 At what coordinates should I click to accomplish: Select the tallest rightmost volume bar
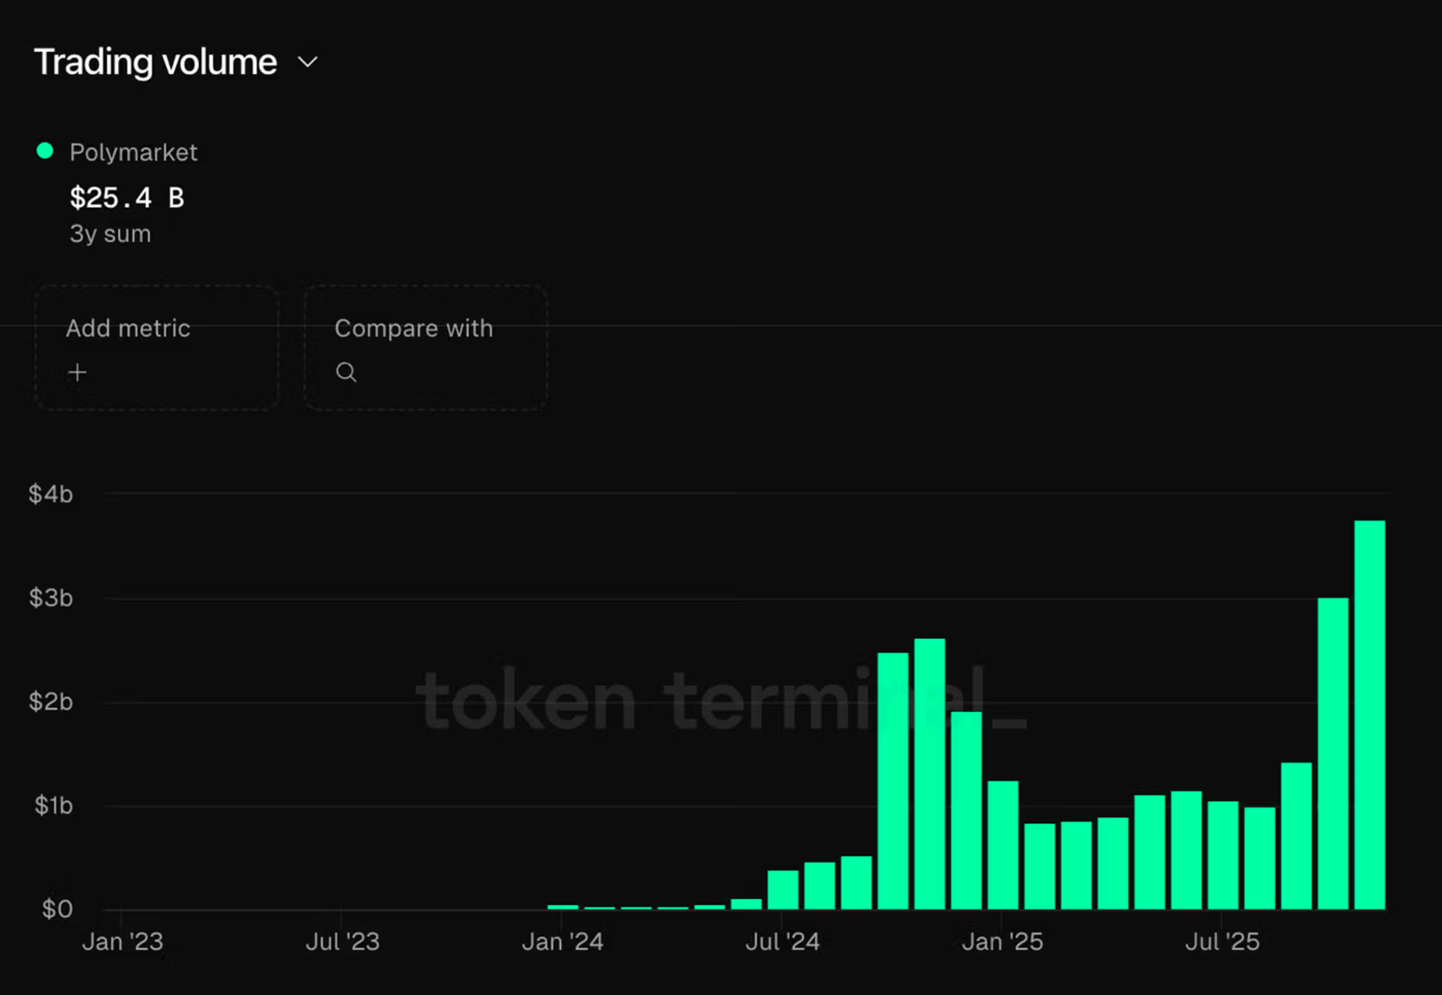tap(1369, 713)
